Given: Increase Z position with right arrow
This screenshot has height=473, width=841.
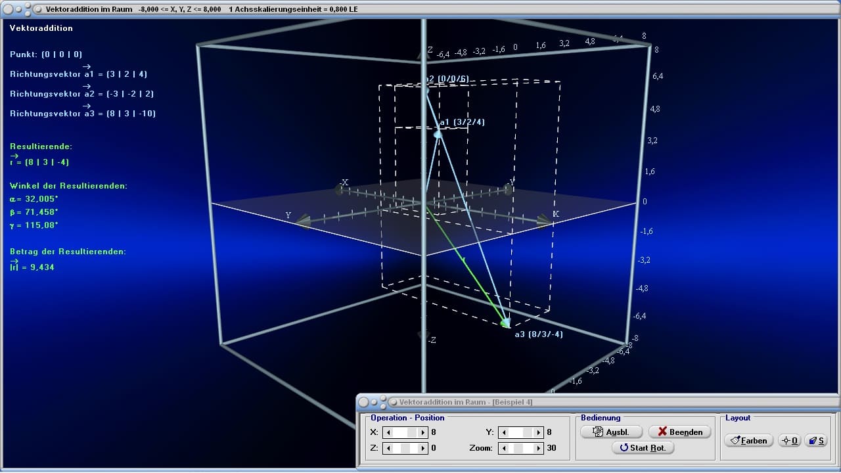Looking at the screenshot, I should 423,448.
